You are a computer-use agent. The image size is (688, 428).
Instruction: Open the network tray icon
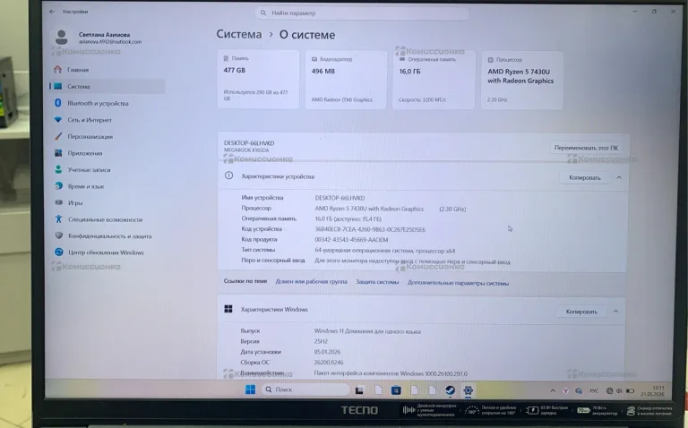[609, 390]
